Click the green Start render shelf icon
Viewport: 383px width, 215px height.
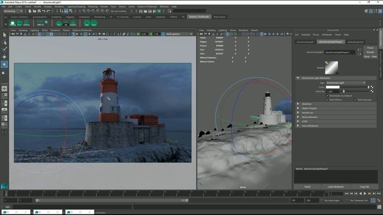pyautogui.click(x=19, y=23)
